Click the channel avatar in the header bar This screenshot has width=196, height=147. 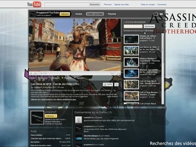pos(32,14)
